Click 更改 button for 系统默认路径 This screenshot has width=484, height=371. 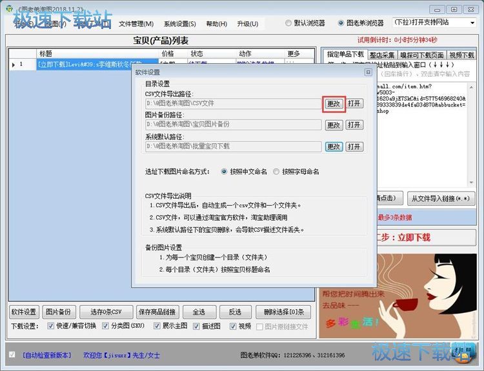coord(334,146)
